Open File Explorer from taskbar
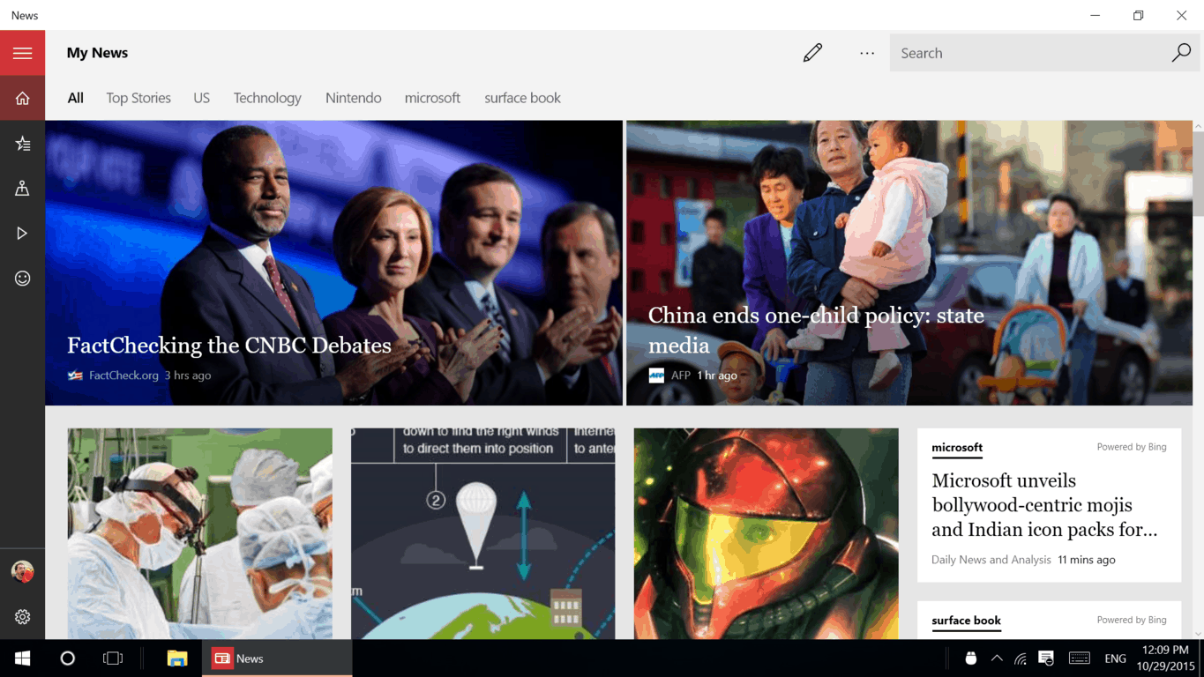Image resolution: width=1204 pixels, height=677 pixels. click(177, 658)
